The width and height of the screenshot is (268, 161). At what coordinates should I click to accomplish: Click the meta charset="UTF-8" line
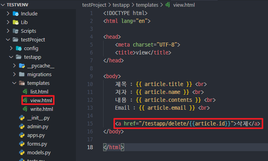[147, 45]
